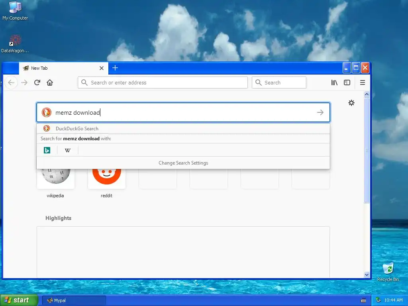This screenshot has height=306, width=408.
Task: Click the tray safely remove hardware icon
Action: coord(379,300)
